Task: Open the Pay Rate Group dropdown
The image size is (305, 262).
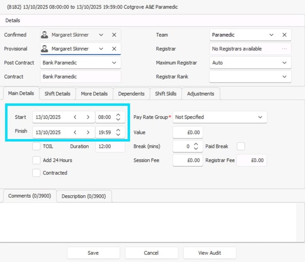Action: tap(260, 117)
